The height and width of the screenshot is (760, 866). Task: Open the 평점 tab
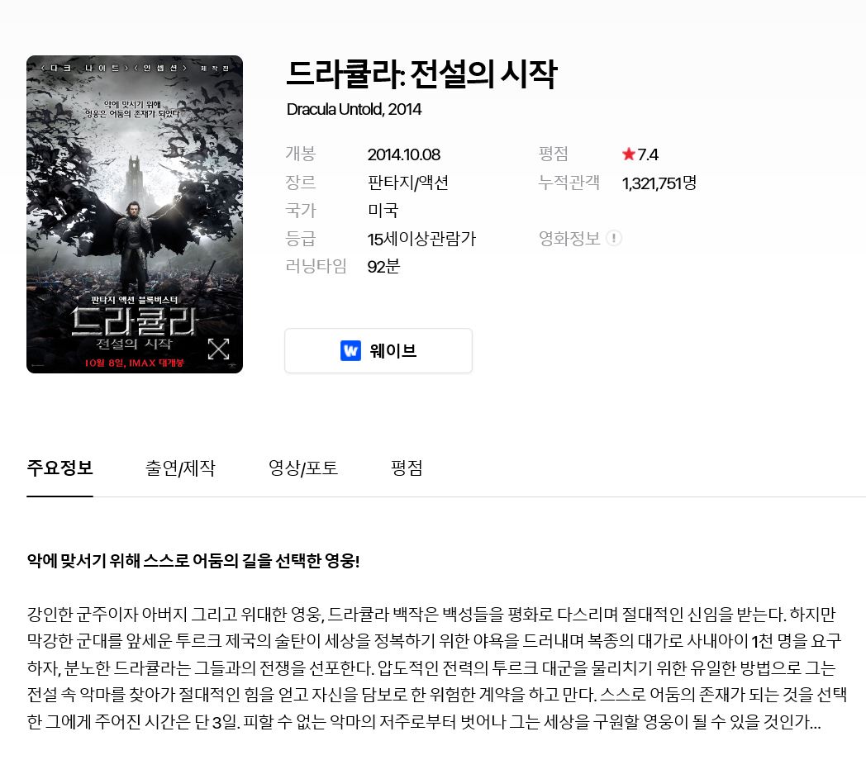tap(407, 468)
